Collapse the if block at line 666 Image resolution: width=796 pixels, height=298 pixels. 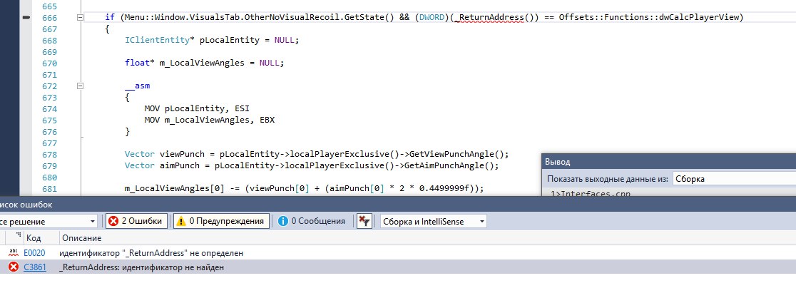click(80, 17)
